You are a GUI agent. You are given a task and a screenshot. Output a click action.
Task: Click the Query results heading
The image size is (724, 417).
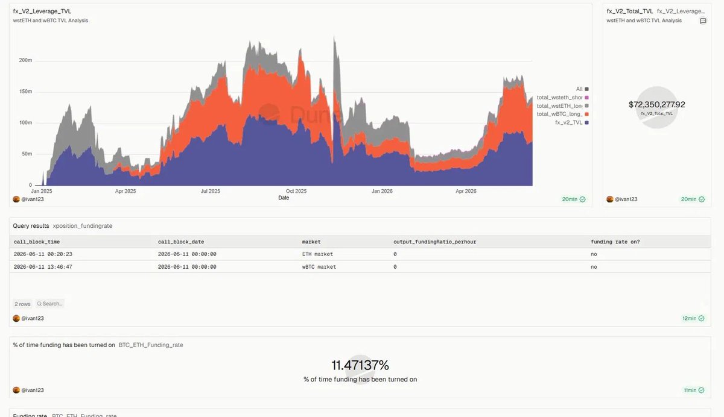coord(31,225)
